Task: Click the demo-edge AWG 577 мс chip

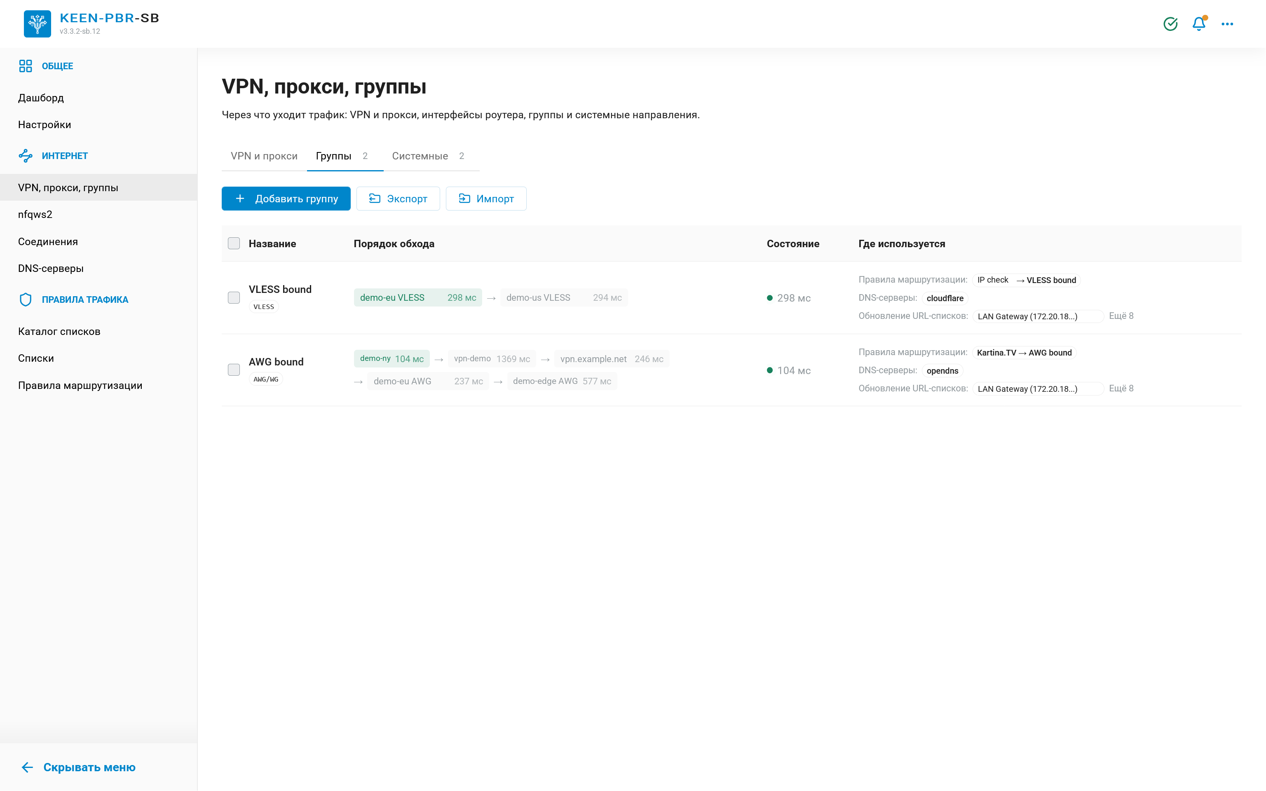Action: [x=562, y=381]
